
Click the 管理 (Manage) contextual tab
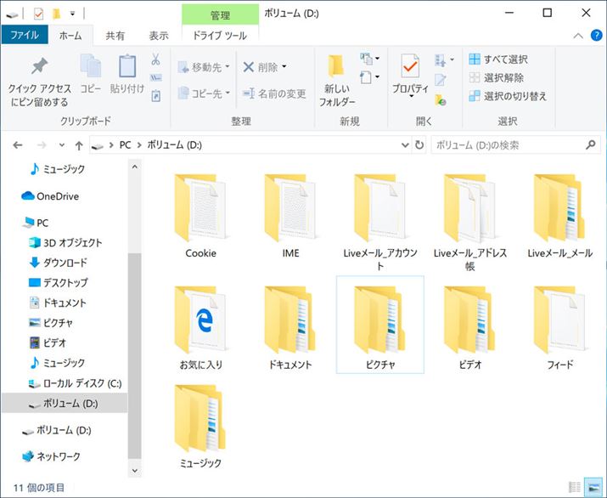pyautogui.click(x=220, y=14)
